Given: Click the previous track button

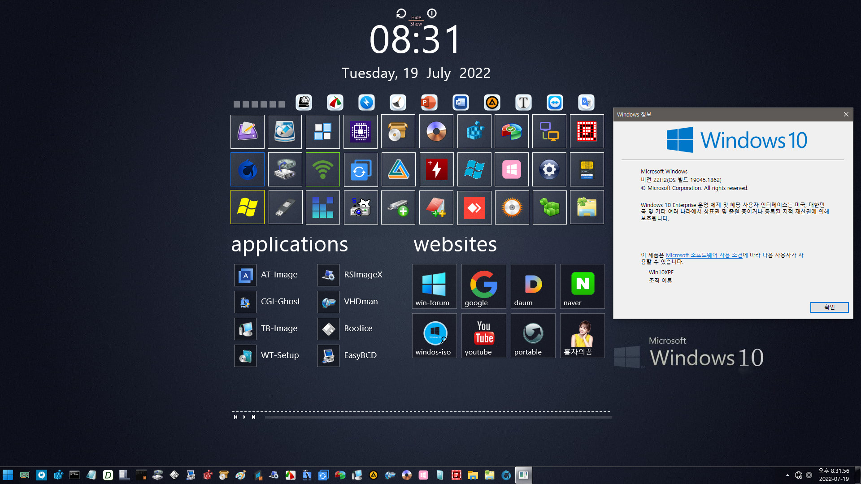Looking at the screenshot, I should pos(235,417).
